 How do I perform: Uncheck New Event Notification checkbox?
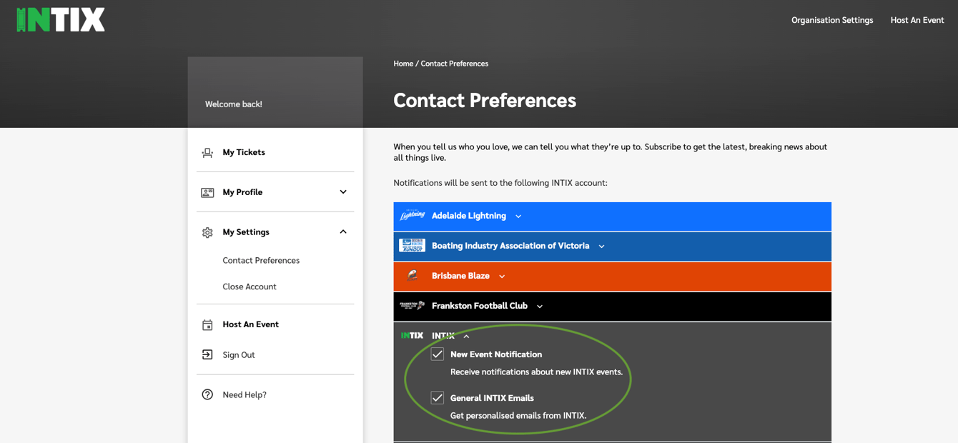(438, 354)
